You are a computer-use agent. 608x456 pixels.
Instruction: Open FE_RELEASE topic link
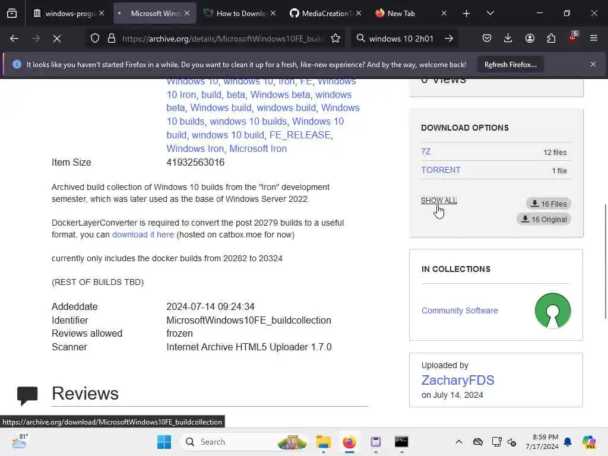(300, 135)
